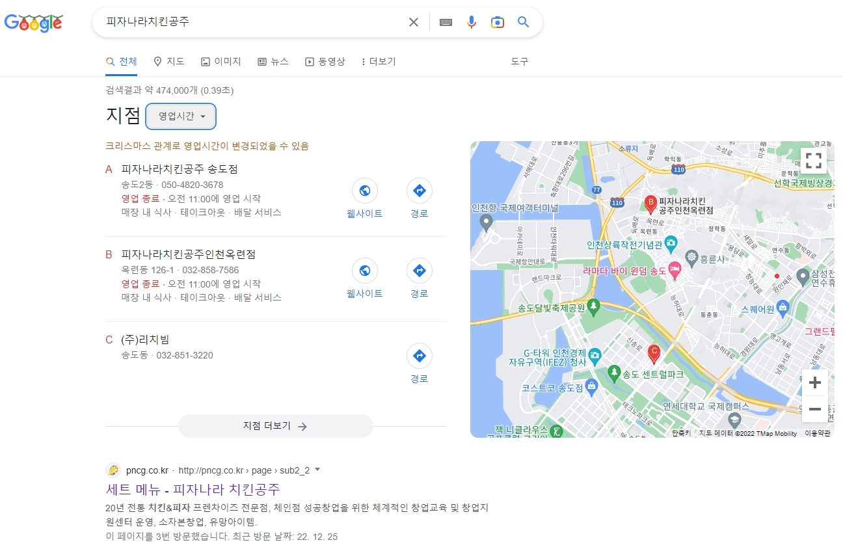Start voice search with the microphone icon
The height and width of the screenshot is (549, 843).
pos(472,22)
